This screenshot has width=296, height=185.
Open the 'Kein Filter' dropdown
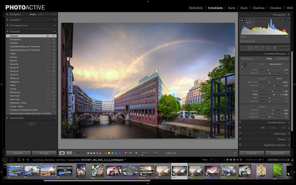[x=278, y=160]
